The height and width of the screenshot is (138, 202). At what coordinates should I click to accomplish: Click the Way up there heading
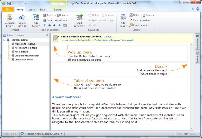click(x=80, y=52)
